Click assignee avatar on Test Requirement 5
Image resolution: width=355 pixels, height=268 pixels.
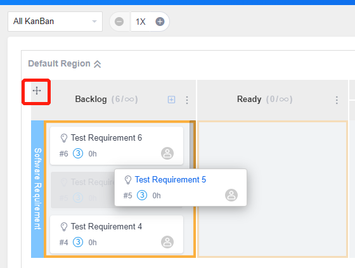pos(231,195)
